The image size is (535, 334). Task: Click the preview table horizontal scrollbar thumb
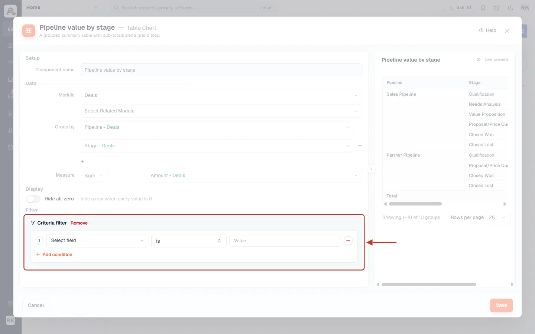415,204
